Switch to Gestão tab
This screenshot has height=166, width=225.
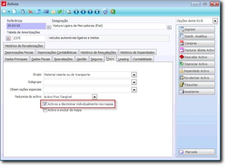[x=82, y=59]
